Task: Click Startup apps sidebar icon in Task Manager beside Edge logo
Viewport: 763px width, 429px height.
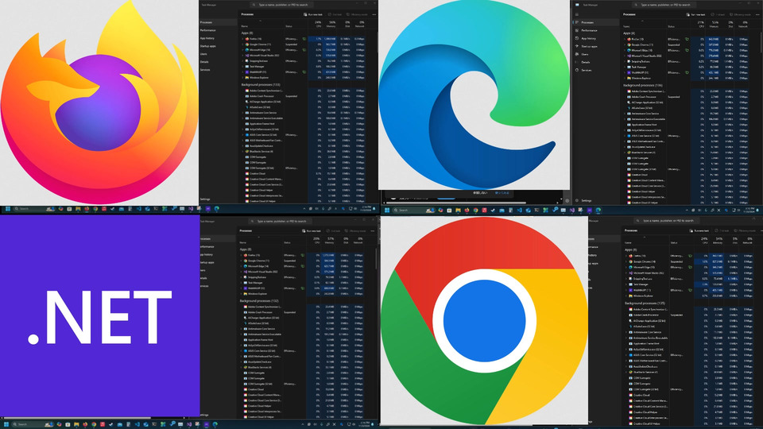Action: click(x=577, y=46)
